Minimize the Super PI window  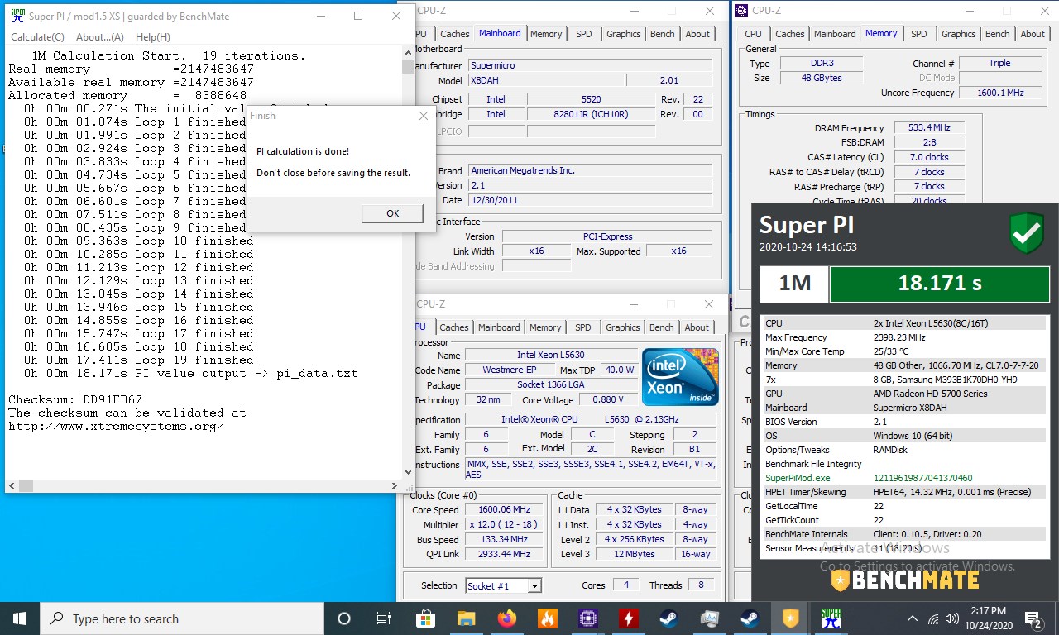click(x=320, y=16)
